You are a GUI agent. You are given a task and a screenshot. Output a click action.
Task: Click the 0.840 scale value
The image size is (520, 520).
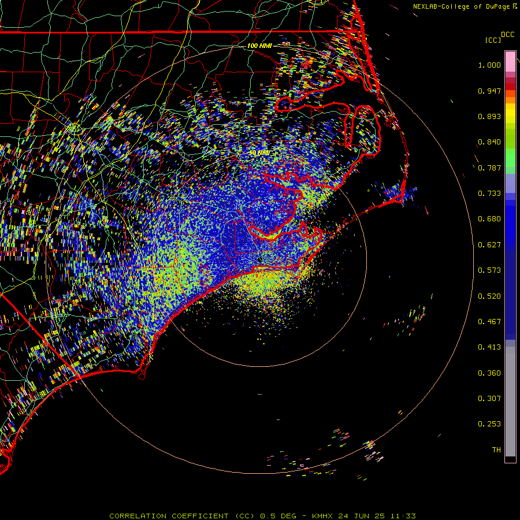coord(489,142)
